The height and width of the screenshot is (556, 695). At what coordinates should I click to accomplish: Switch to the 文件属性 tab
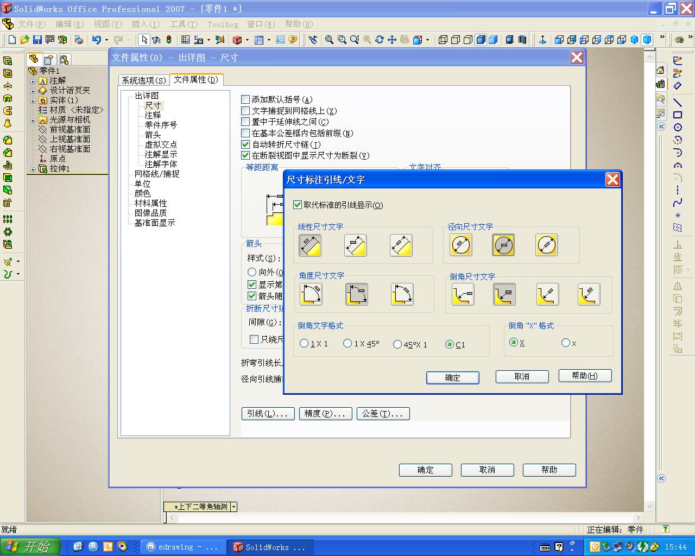196,79
